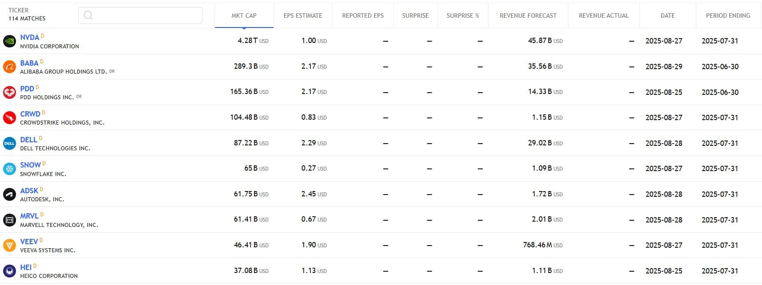Click HEI revenue forecast 1.11 B
Screen dimensions: 762x285
coord(548,271)
